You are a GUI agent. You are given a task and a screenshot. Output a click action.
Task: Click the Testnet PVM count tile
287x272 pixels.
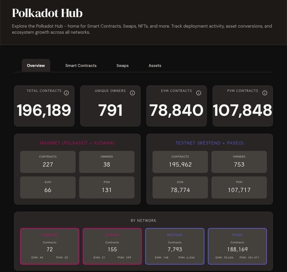[239, 187]
